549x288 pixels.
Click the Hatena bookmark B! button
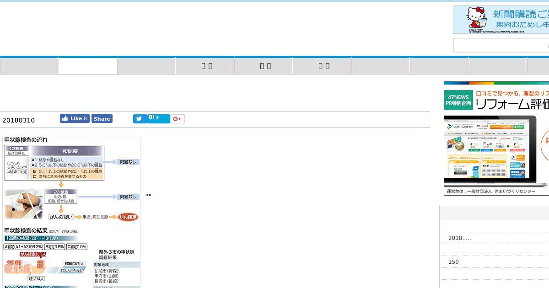pos(158,118)
